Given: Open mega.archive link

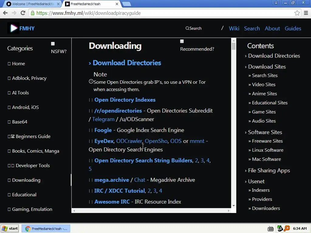Looking at the screenshot, I should click(112, 180).
